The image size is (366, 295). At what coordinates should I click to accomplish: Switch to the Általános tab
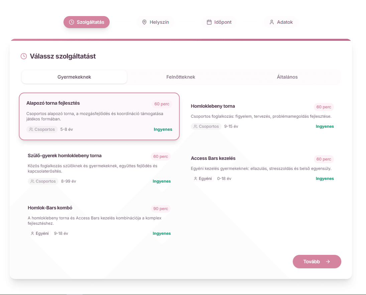click(x=287, y=77)
